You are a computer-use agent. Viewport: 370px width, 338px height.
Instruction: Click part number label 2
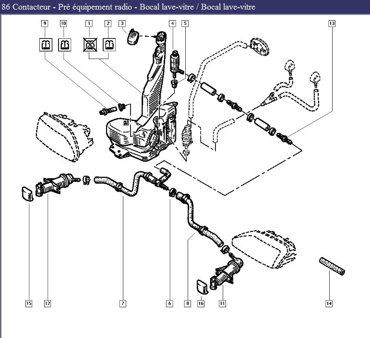tap(108, 24)
